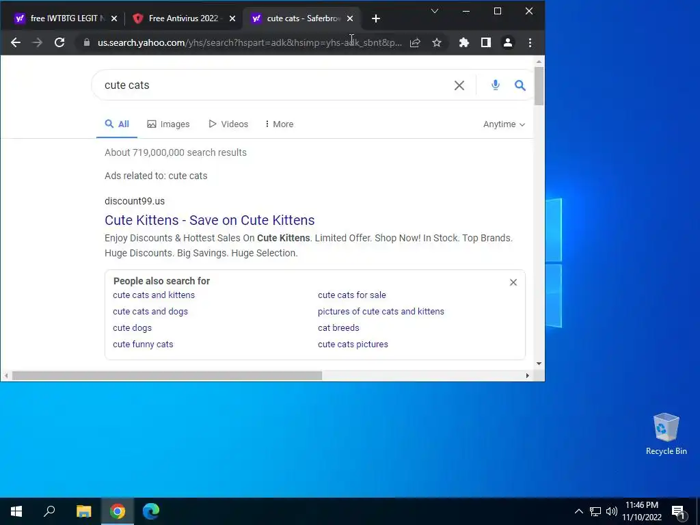Open the taskbar clock and date

[x=642, y=511]
